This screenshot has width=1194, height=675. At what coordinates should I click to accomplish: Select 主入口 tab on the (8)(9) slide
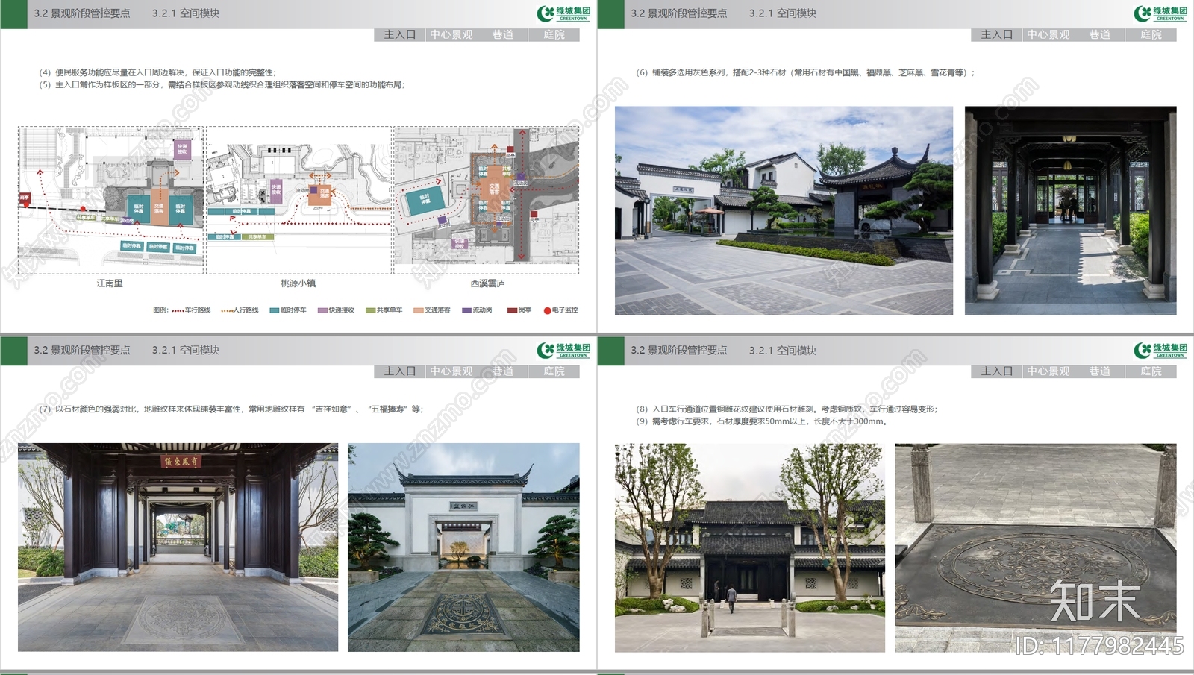[x=996, y=371]
